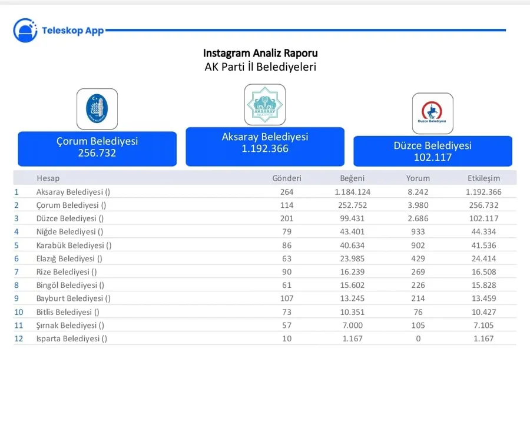Click the Yorum column header
Viewport: 530px width, 435px height.
click(x=418, y=178)
